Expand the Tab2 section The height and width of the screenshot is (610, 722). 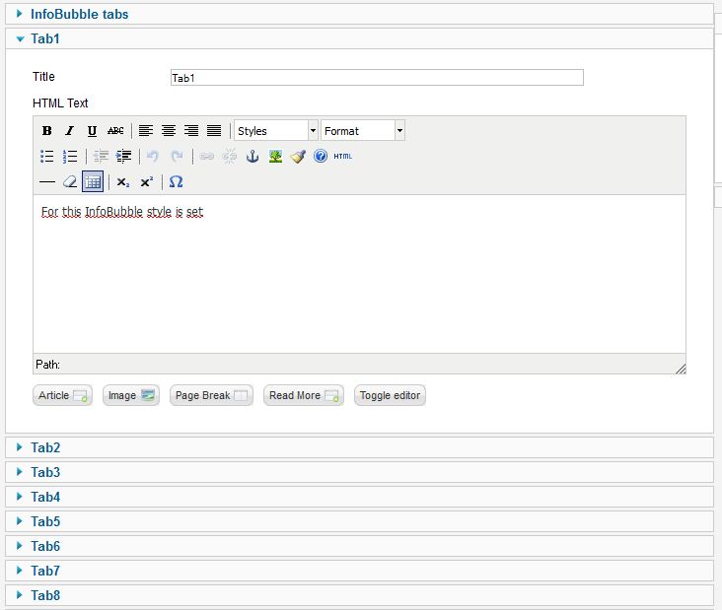click(45, 447)
